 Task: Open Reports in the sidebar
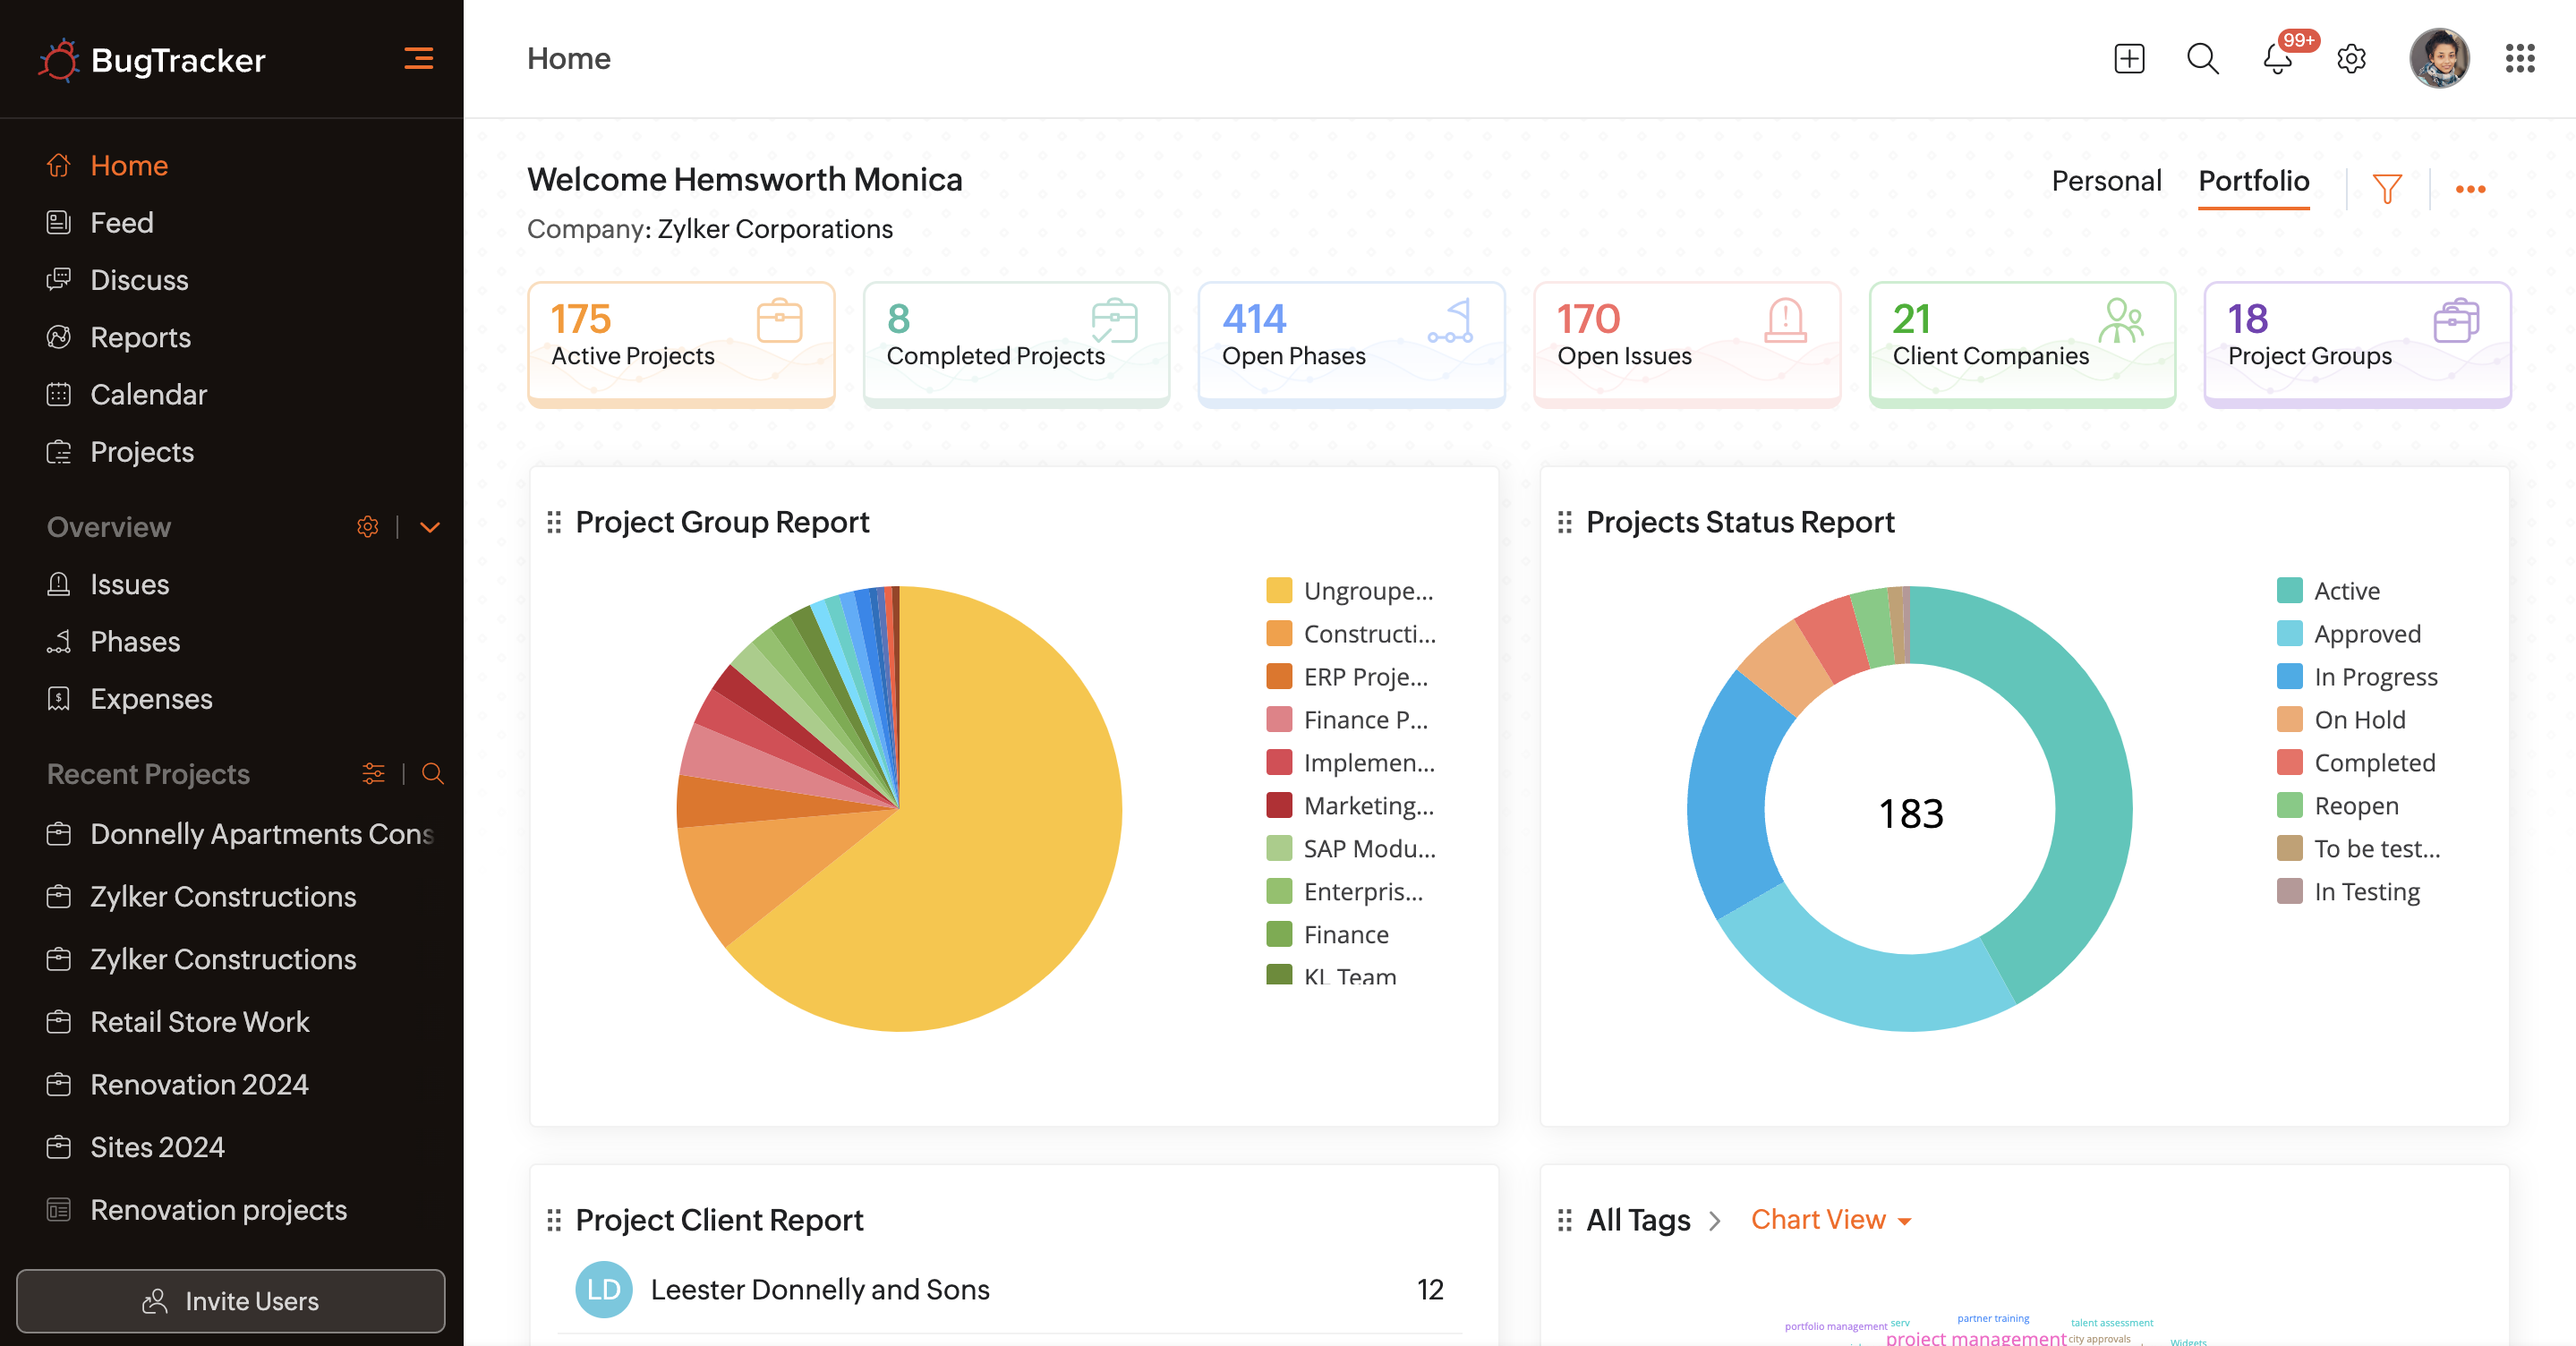point(140,337)
